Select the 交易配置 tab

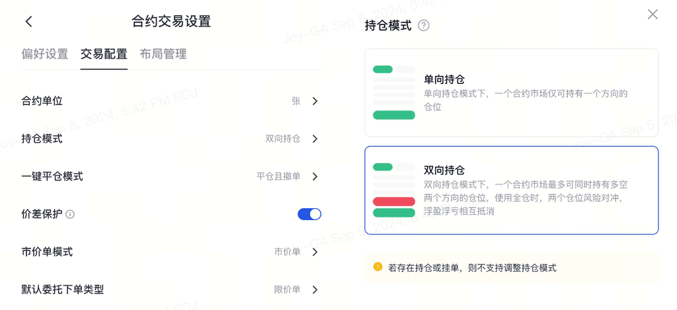[104, 54]
